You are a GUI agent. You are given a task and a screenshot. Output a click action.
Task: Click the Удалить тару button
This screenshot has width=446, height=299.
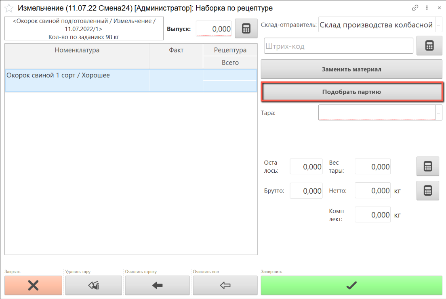click(93, 285)
